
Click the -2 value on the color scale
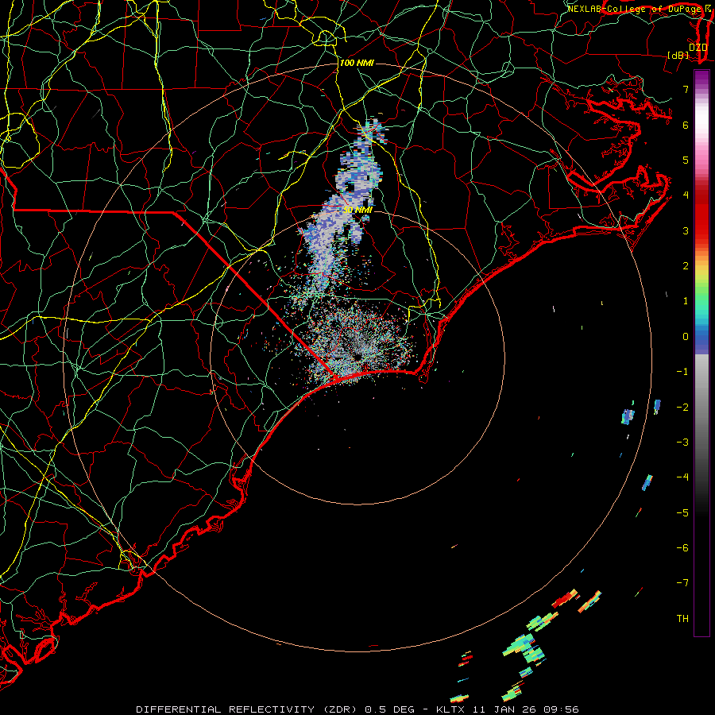(x=682, y=408)
